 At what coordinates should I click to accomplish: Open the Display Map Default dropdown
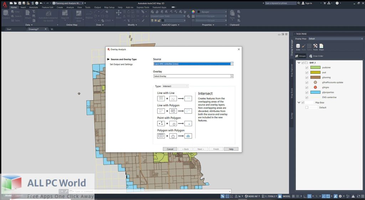tap(335, 39)
